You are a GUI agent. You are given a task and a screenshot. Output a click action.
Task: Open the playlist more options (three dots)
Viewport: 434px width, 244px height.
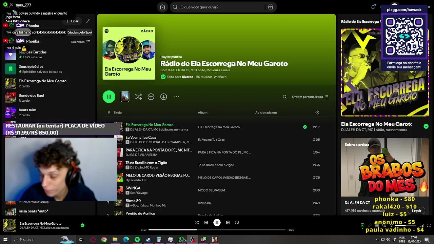tap(176, 97)
